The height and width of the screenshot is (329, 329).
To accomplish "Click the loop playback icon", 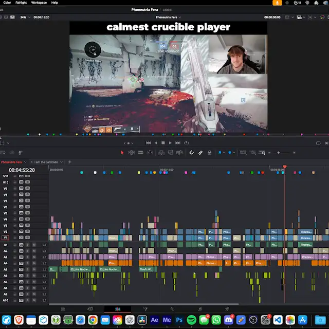I will pyautogui.click(x=187, y=143).
